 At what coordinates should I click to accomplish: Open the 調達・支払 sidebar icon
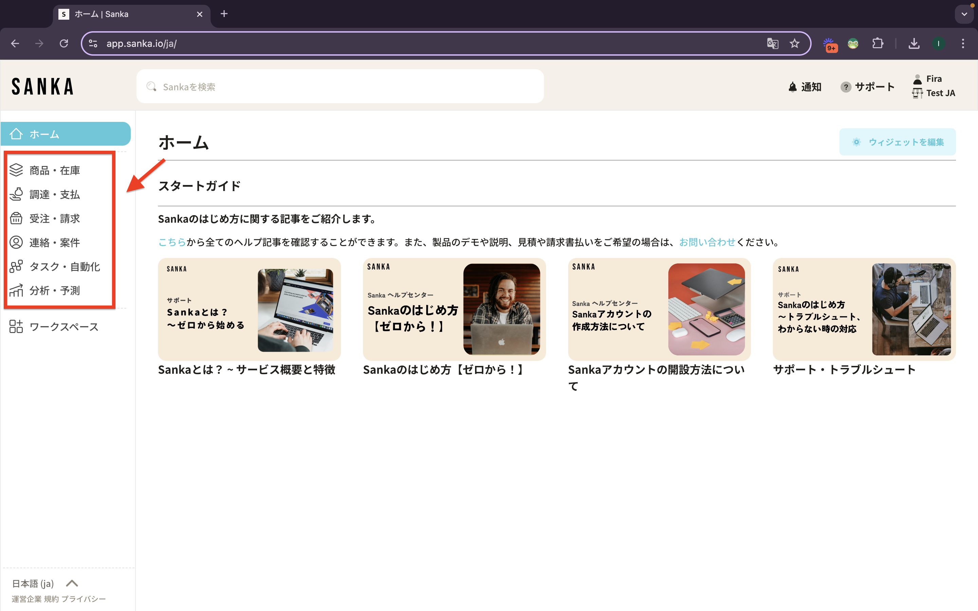pyautogui.click(x=16, y=195)
